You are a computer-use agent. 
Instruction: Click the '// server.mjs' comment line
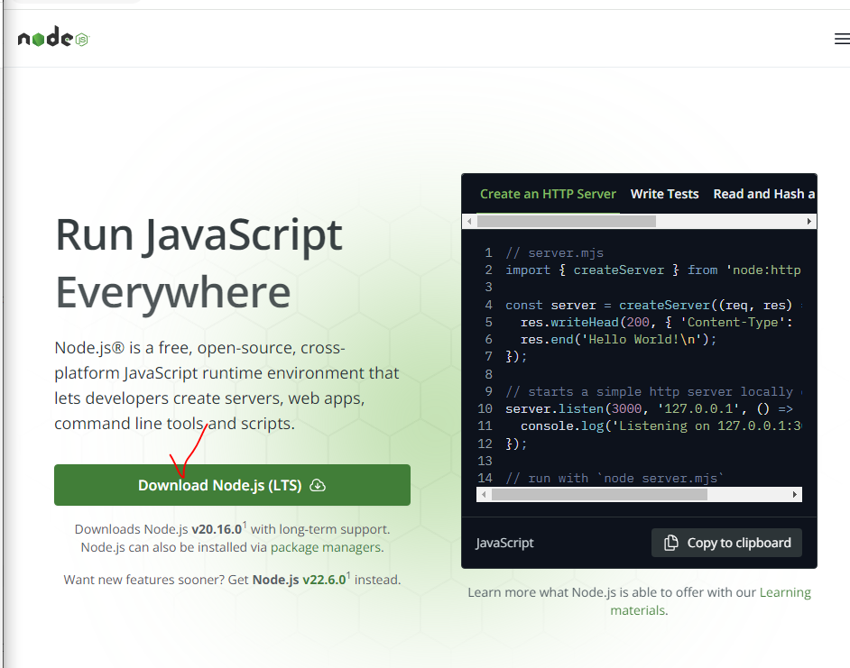point(554,253)
